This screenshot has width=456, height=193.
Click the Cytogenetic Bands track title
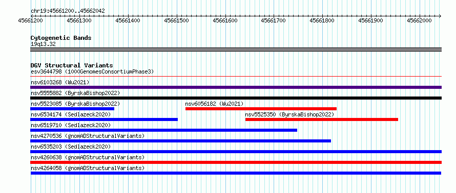(x=61, y=38)
